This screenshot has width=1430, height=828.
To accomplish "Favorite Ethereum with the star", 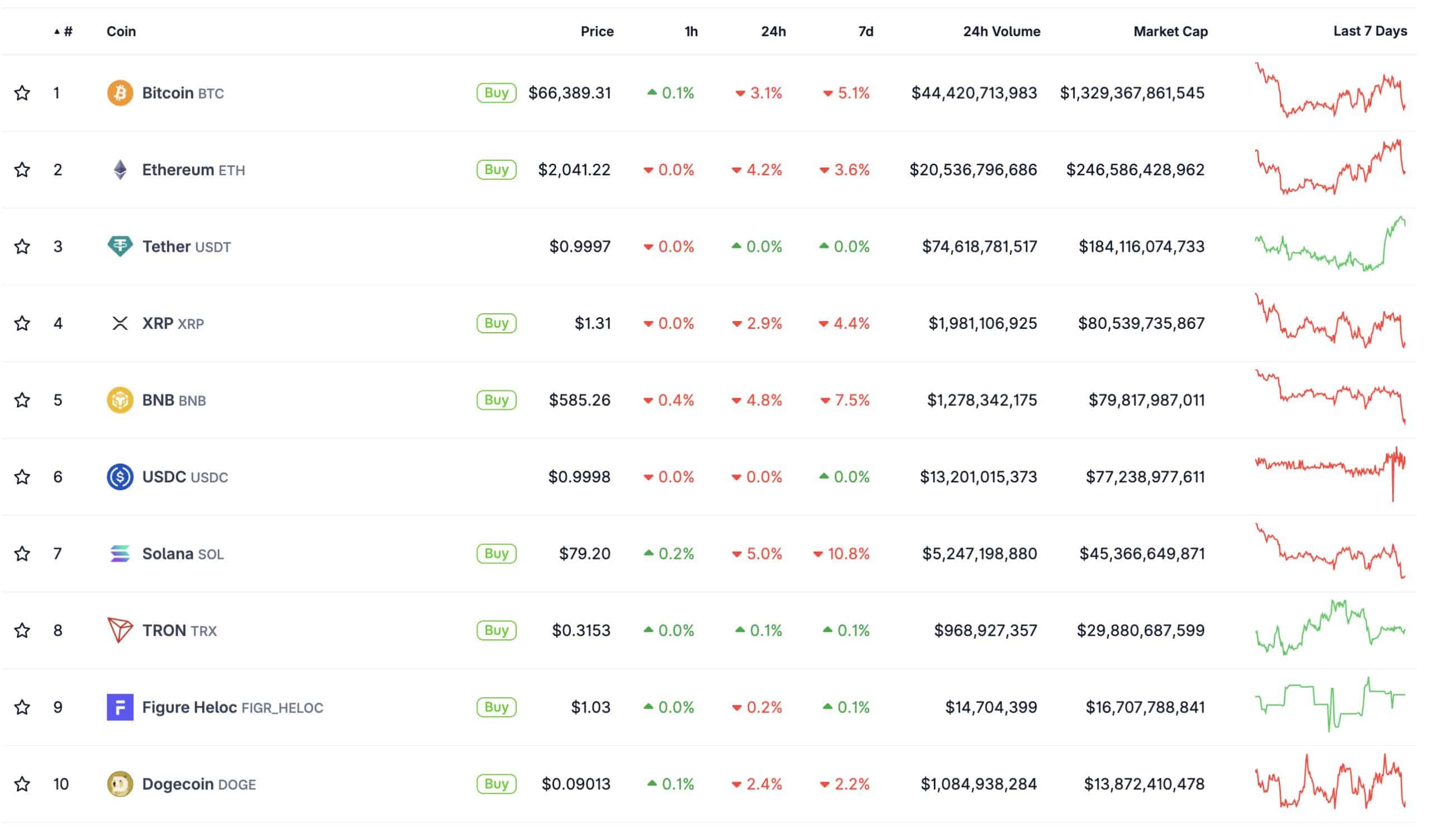I will pos(22,170).
